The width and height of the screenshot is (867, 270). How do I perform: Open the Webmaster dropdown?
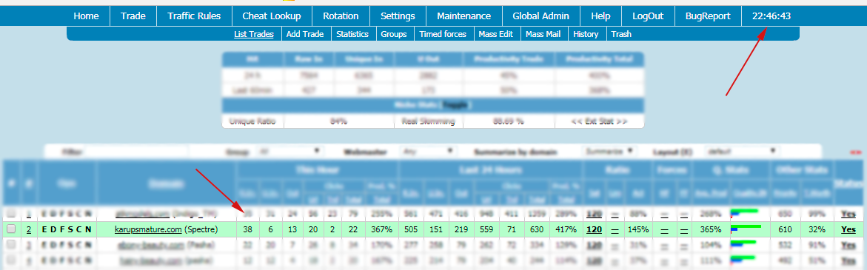(428, 151)
